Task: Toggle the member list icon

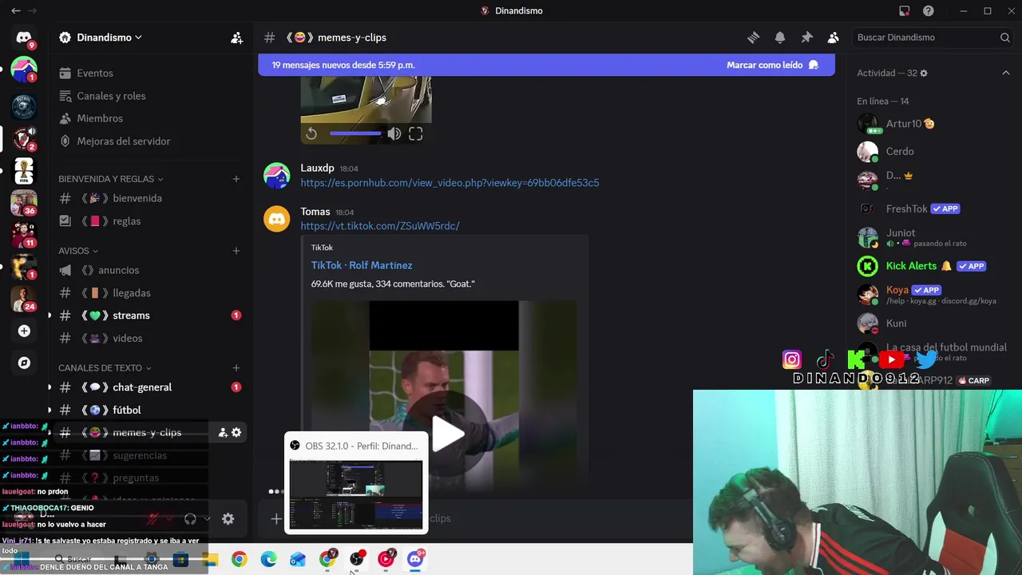Action: tap(834, 38)
